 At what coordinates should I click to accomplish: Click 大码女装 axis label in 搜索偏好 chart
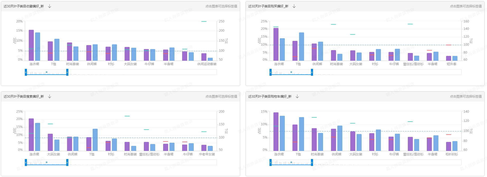(54, 154)
